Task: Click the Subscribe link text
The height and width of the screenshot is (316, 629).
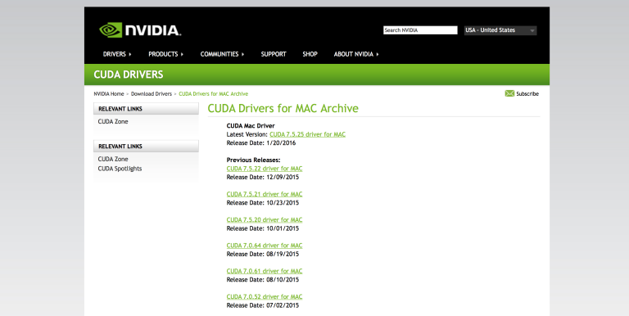Action: 527,94
